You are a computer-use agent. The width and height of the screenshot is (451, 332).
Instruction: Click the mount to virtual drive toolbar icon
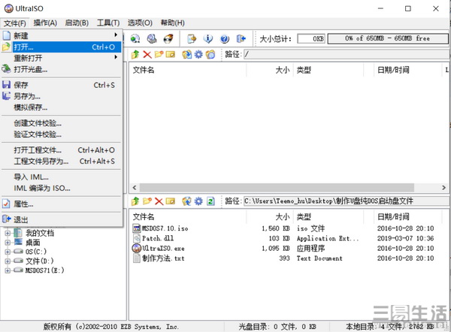(x=152, y=38)
